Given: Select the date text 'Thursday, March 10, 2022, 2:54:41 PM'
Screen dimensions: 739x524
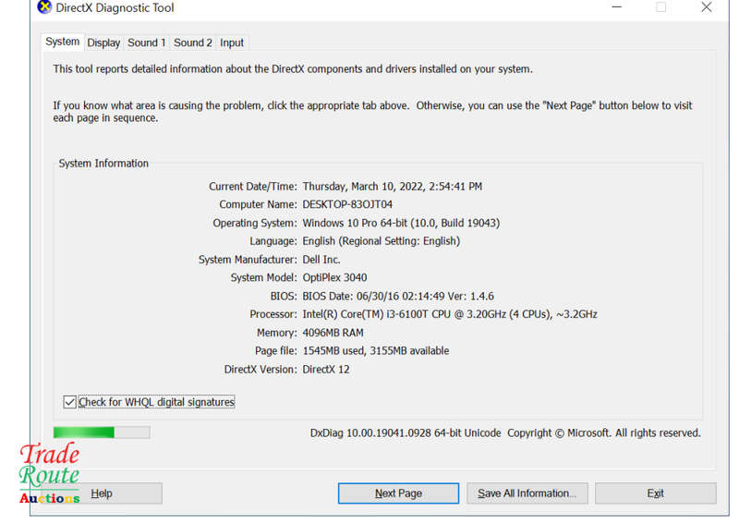Looking at the screenshot, I should 392,187.
